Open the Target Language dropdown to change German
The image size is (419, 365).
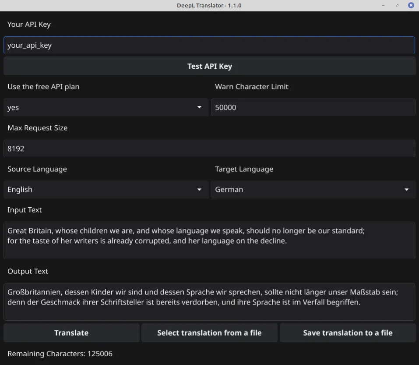pyautogui.click(x=313, y=189)
